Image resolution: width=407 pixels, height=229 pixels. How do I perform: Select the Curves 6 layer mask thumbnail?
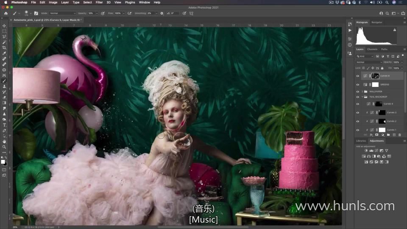pyautogui.click(x=375, y=76)
